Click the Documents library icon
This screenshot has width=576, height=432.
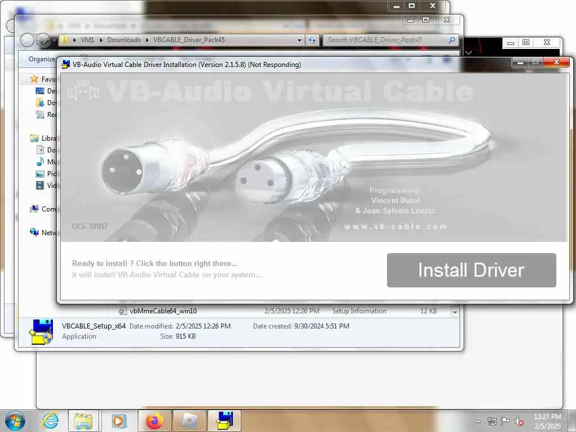pos(40,150)
